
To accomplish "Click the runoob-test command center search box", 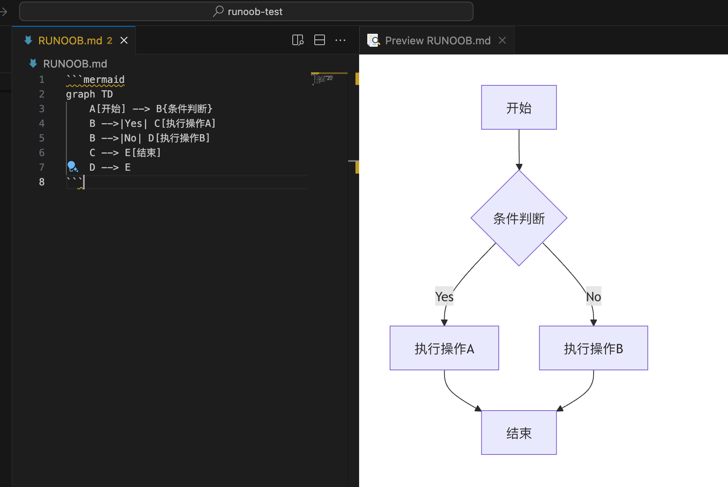I will click(246, 11).
